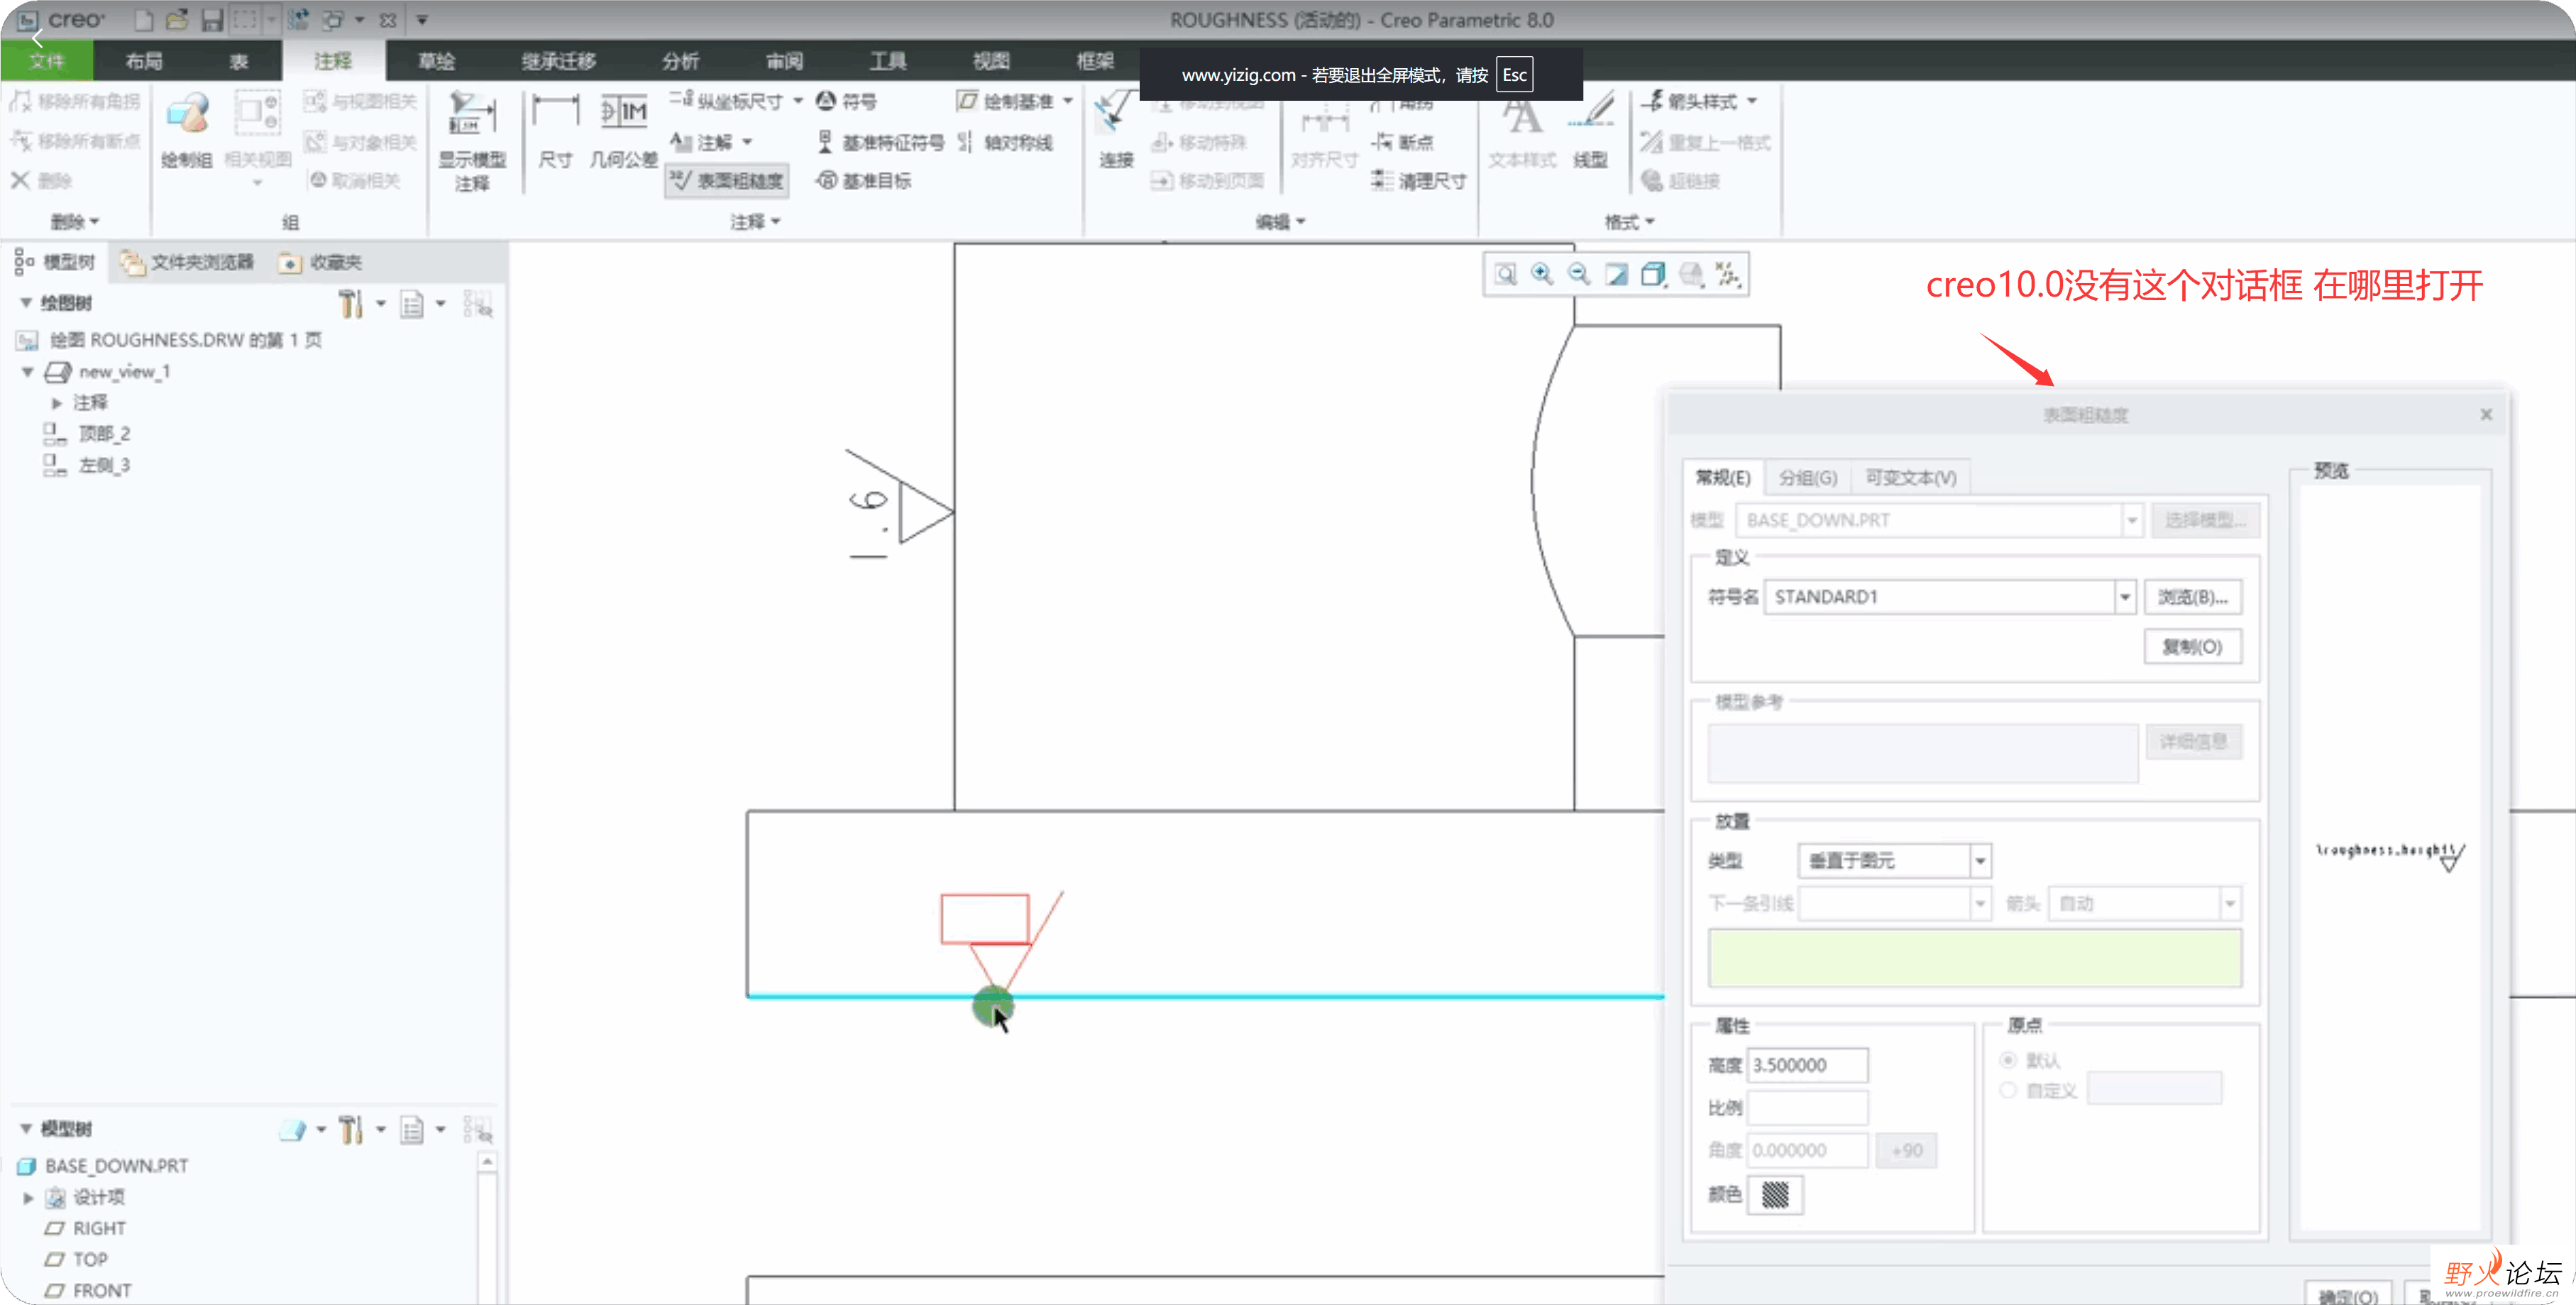The image size is (2576, 1305).
Task: Expand the 注释 node in drawing tree
Action: point(57,403)
